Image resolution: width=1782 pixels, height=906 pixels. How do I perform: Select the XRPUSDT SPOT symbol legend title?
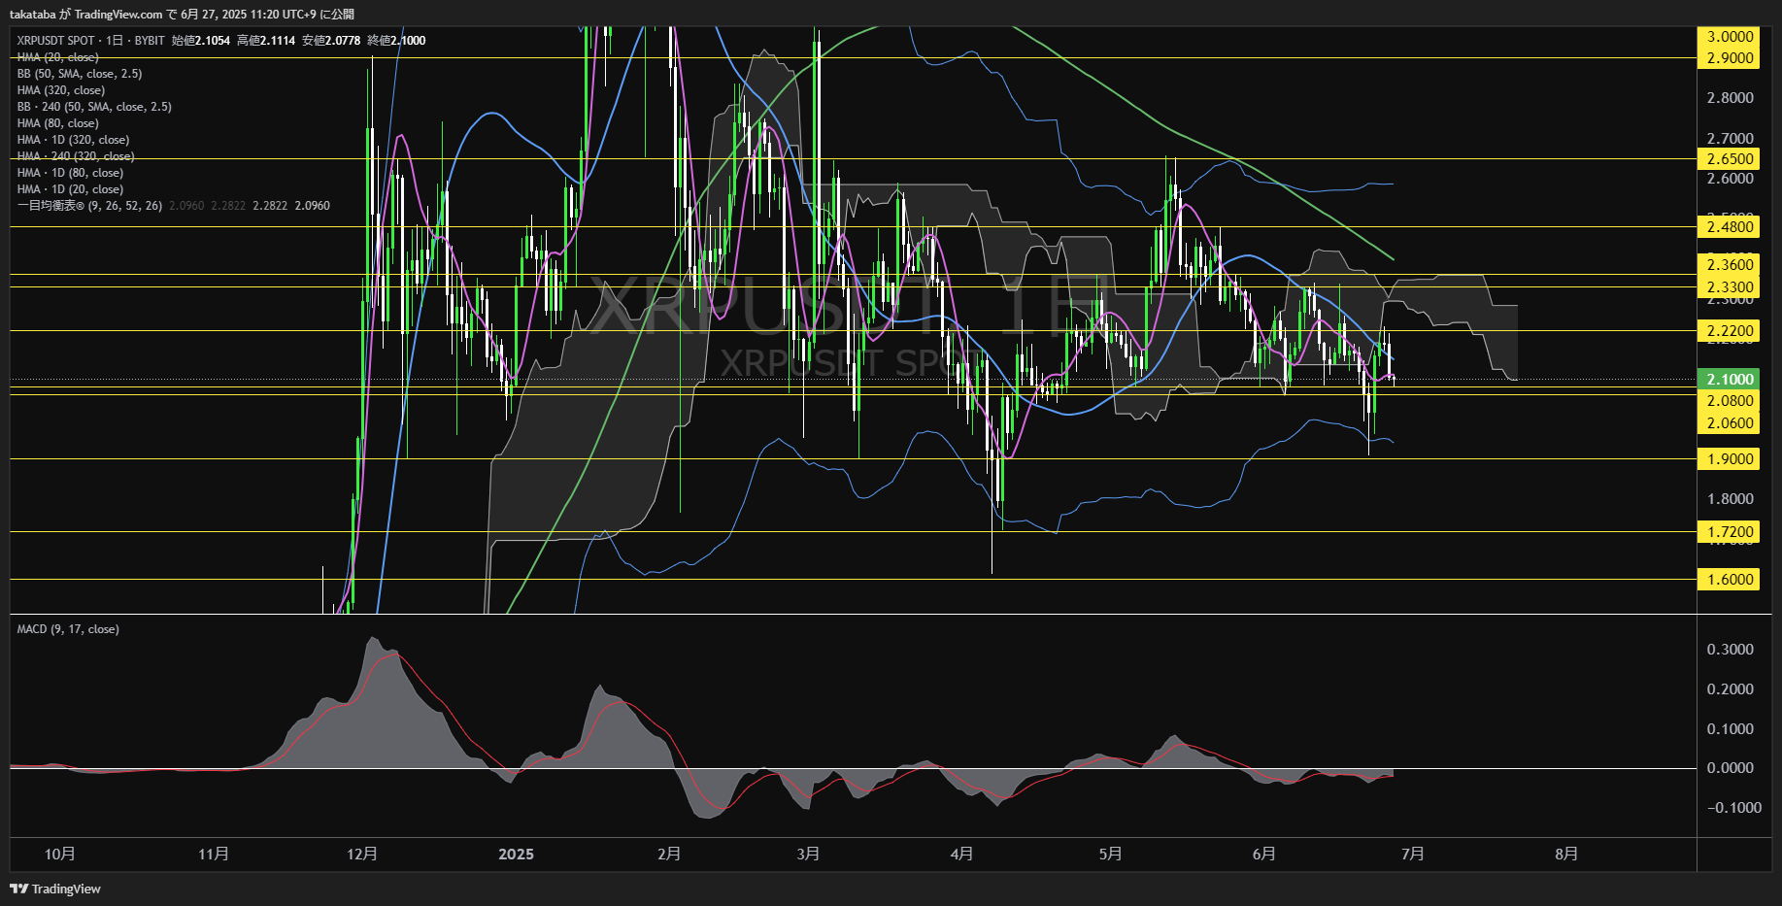90,41
